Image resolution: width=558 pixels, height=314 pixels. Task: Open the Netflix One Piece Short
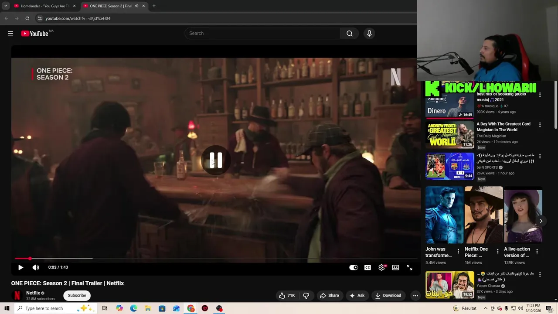(483, 215)
